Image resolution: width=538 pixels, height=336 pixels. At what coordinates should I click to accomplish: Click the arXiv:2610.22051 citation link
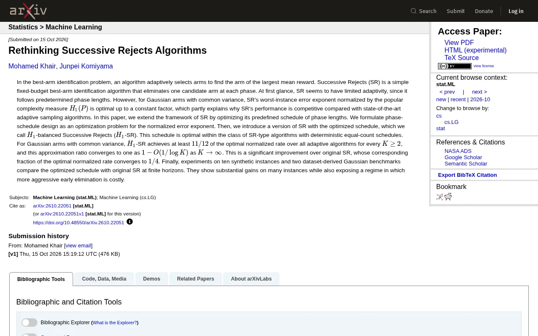coord(52,206)
